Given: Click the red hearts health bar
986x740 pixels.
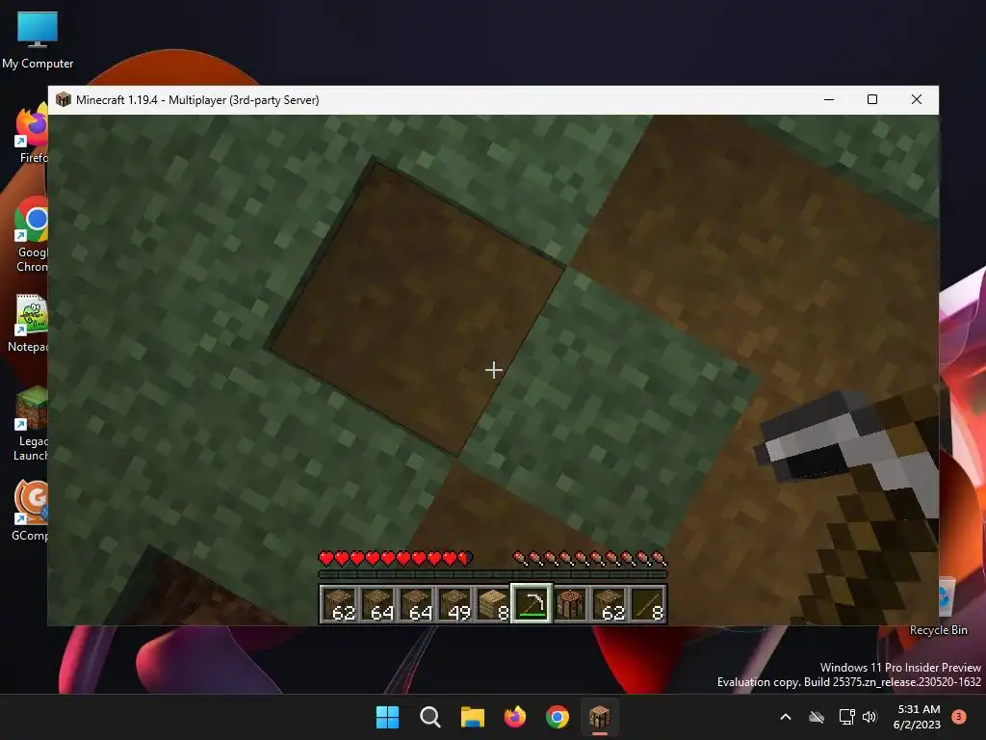Looking at the screenshot, I should pyautogui.click(x=396, y=558).
